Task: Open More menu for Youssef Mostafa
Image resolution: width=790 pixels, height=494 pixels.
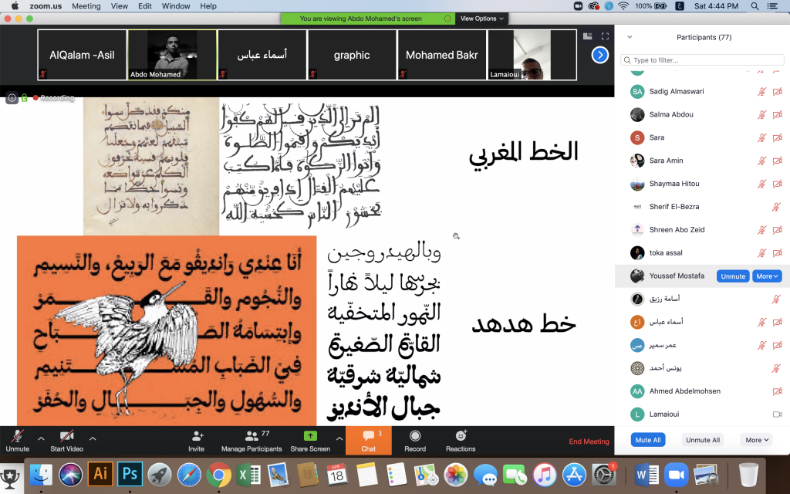Action: tap(767, 276)
